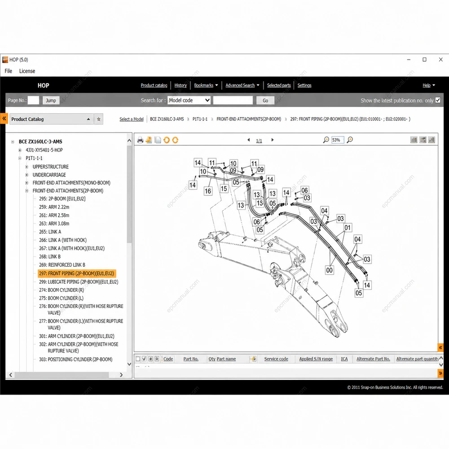The image size is (449, 449).
Task: Open the Bookmarks dropdown menu
Action: pyautogui.click(x=206, y=85)
